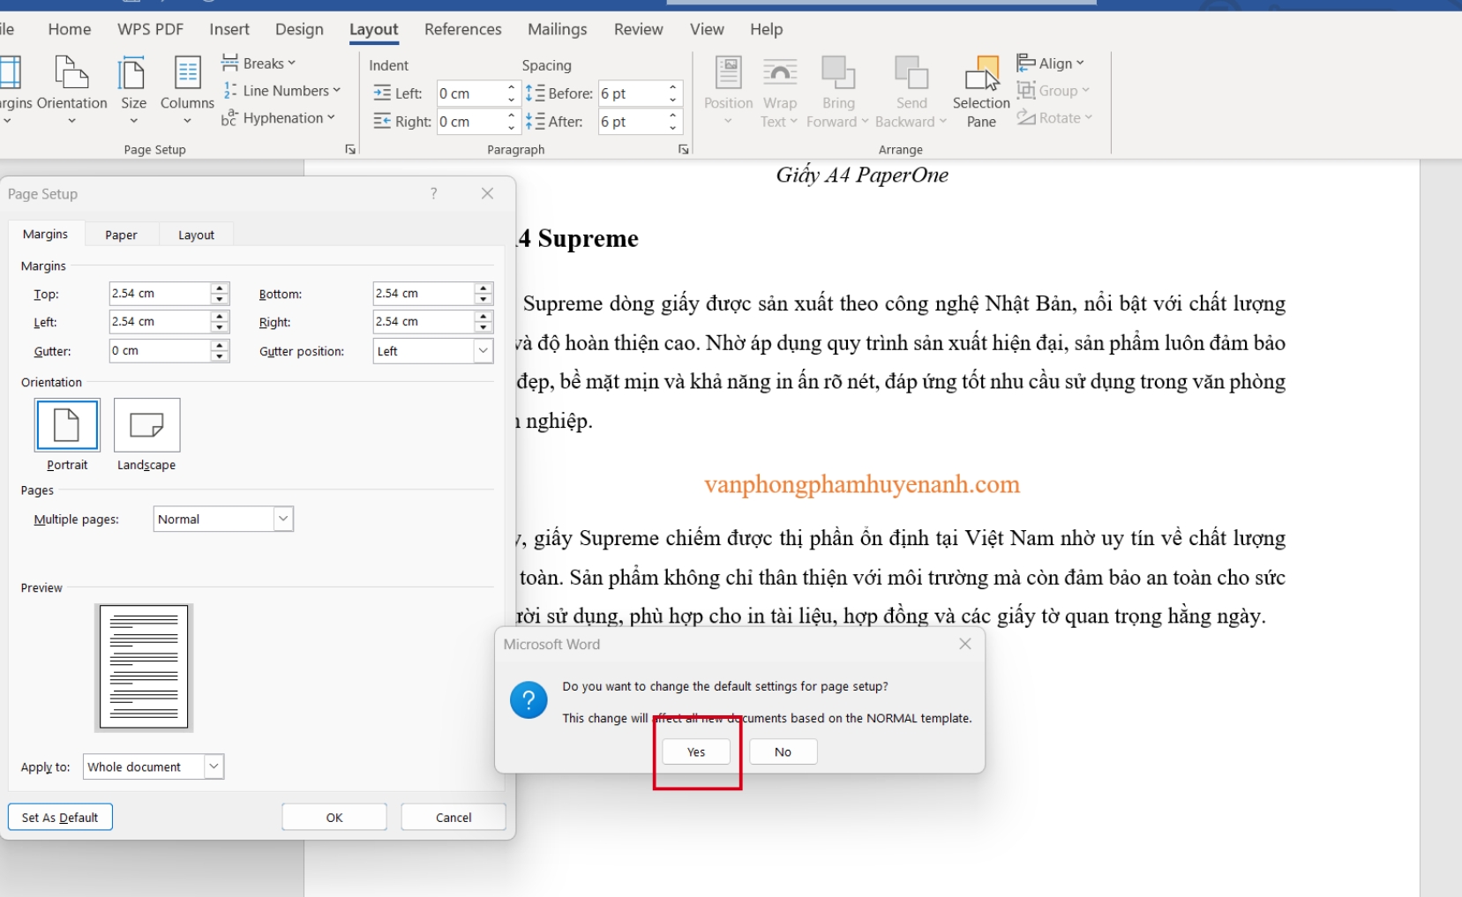Click OK in the Page Setup dialog

(x=334, y=818)
